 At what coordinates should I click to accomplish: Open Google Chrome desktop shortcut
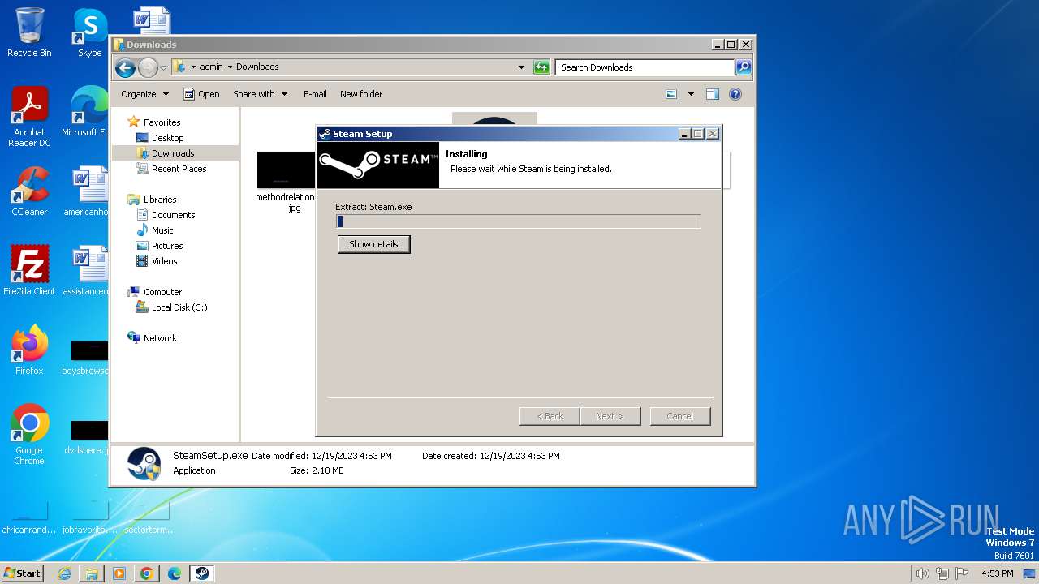pos(29,435)
